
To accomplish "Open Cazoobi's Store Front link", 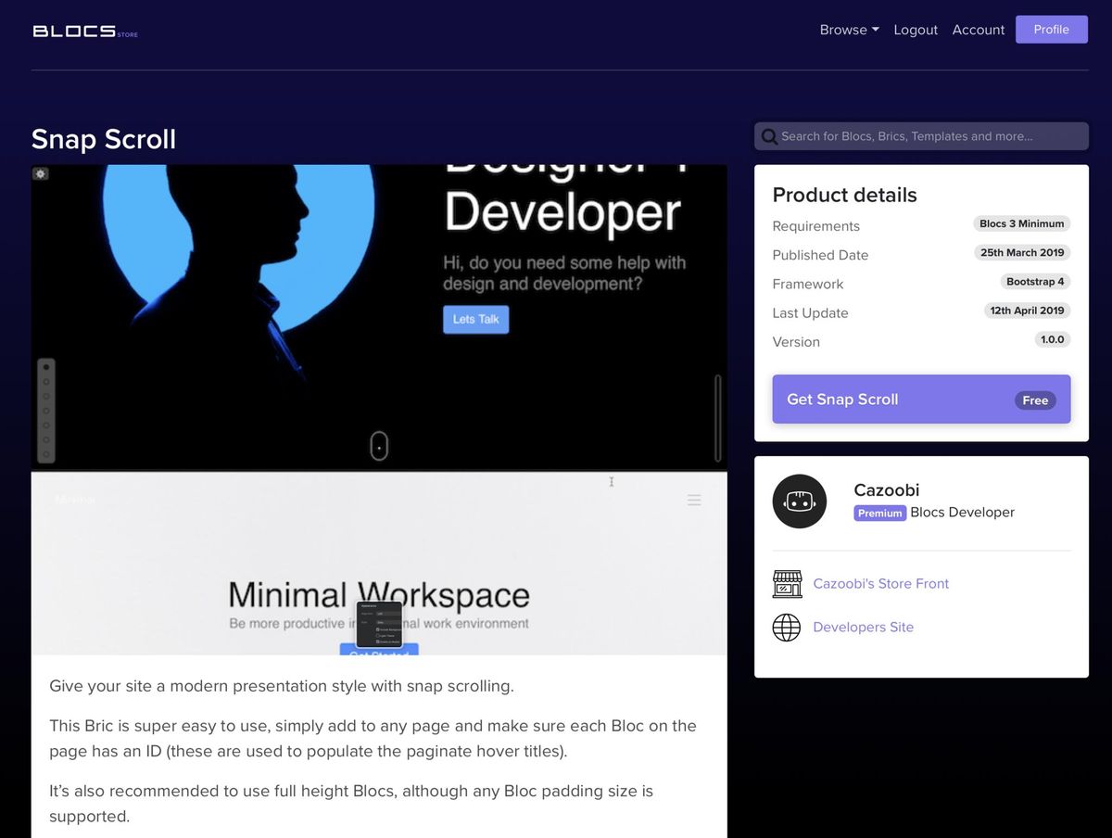I will coord(880,584).
